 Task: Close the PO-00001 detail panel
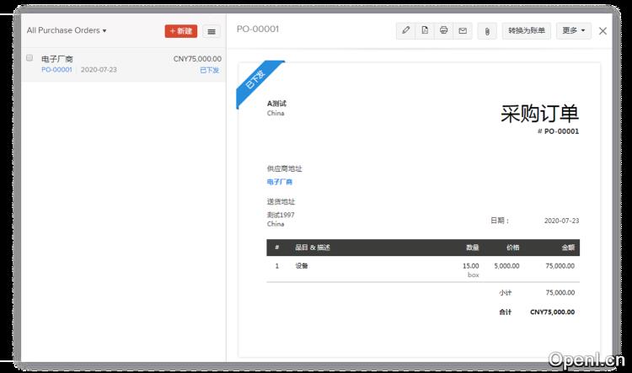[x=603, y=31]
